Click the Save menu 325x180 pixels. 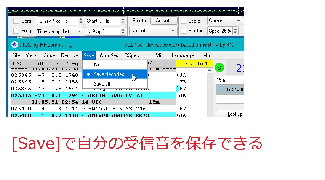(89, 55)
